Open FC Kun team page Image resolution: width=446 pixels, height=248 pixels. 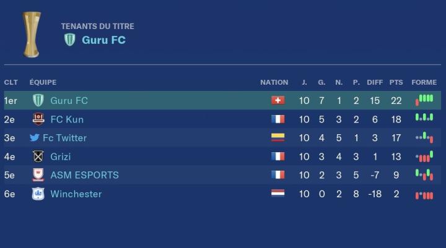coord(67,119)
